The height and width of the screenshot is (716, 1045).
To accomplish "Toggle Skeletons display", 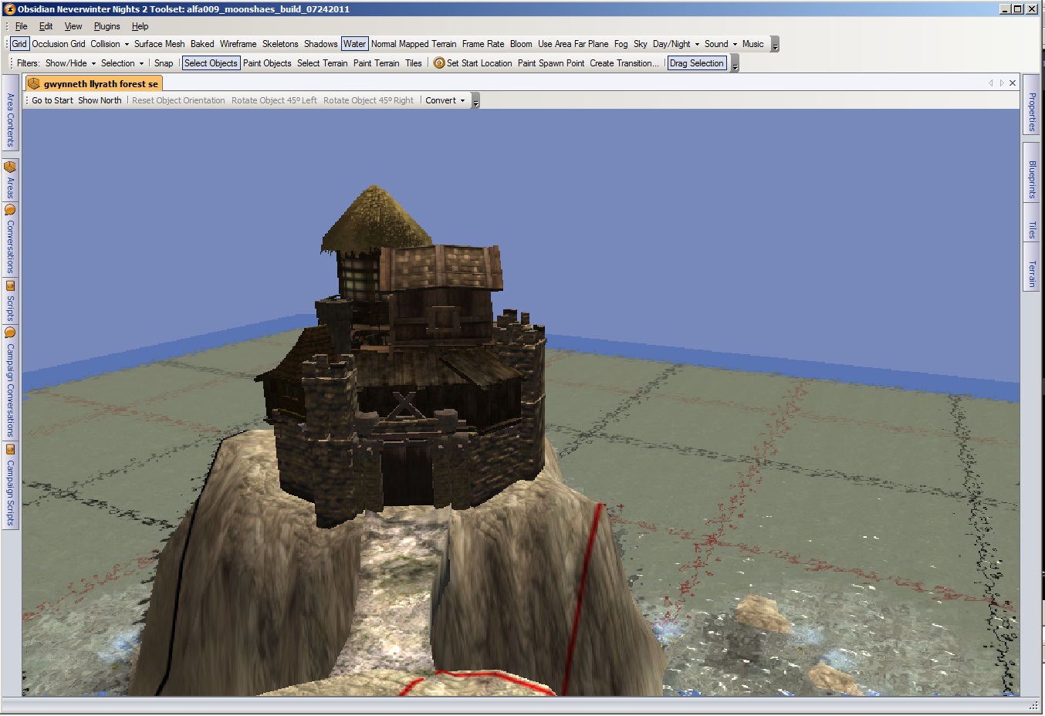I will tap(280, 44).
